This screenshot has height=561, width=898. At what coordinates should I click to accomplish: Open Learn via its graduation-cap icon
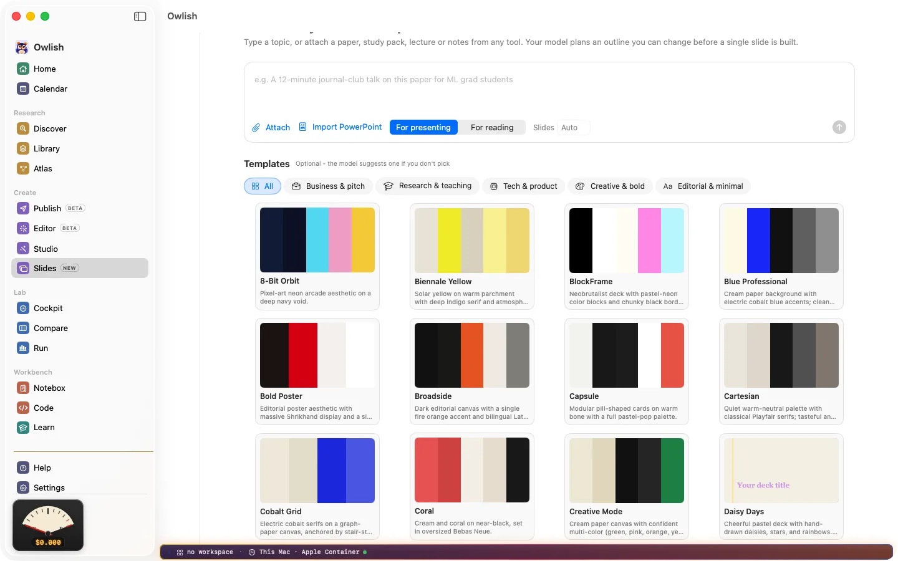(x=23, y=428)
